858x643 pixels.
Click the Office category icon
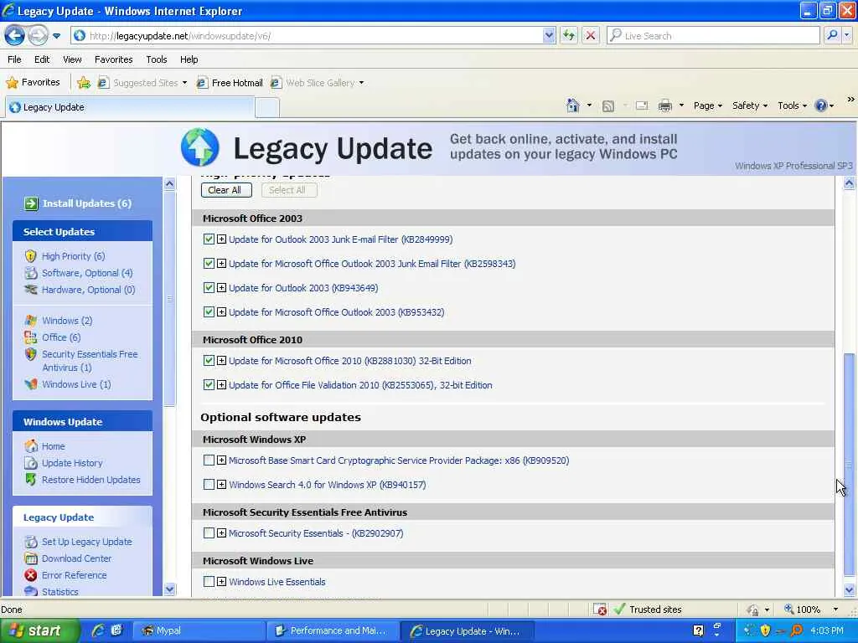tap(31, 337)
